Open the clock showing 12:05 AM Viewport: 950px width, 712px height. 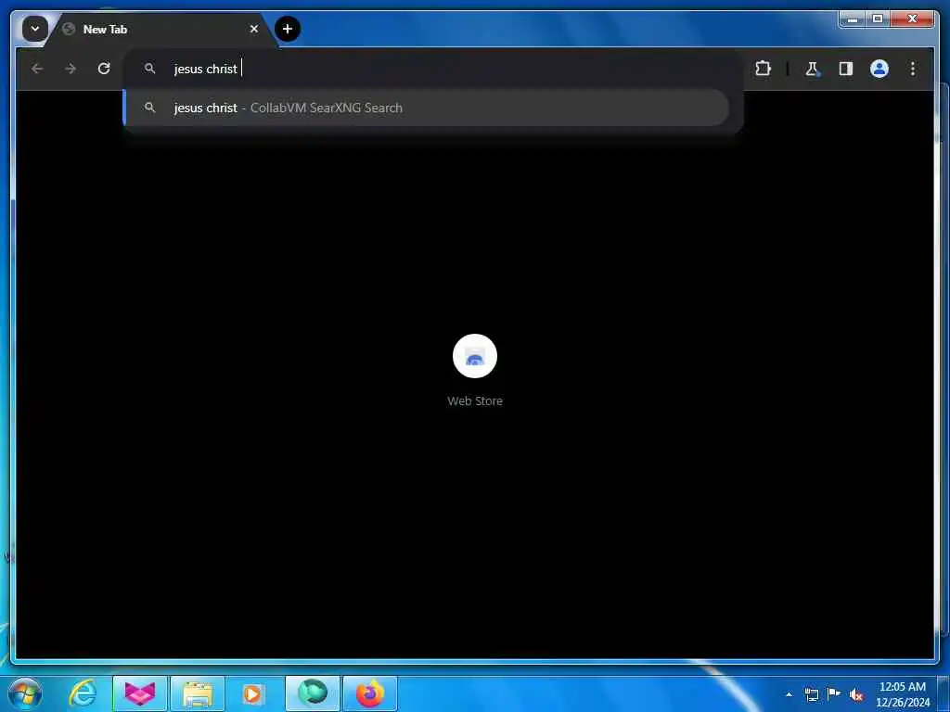pyautogui.click(x=902, y=694)
